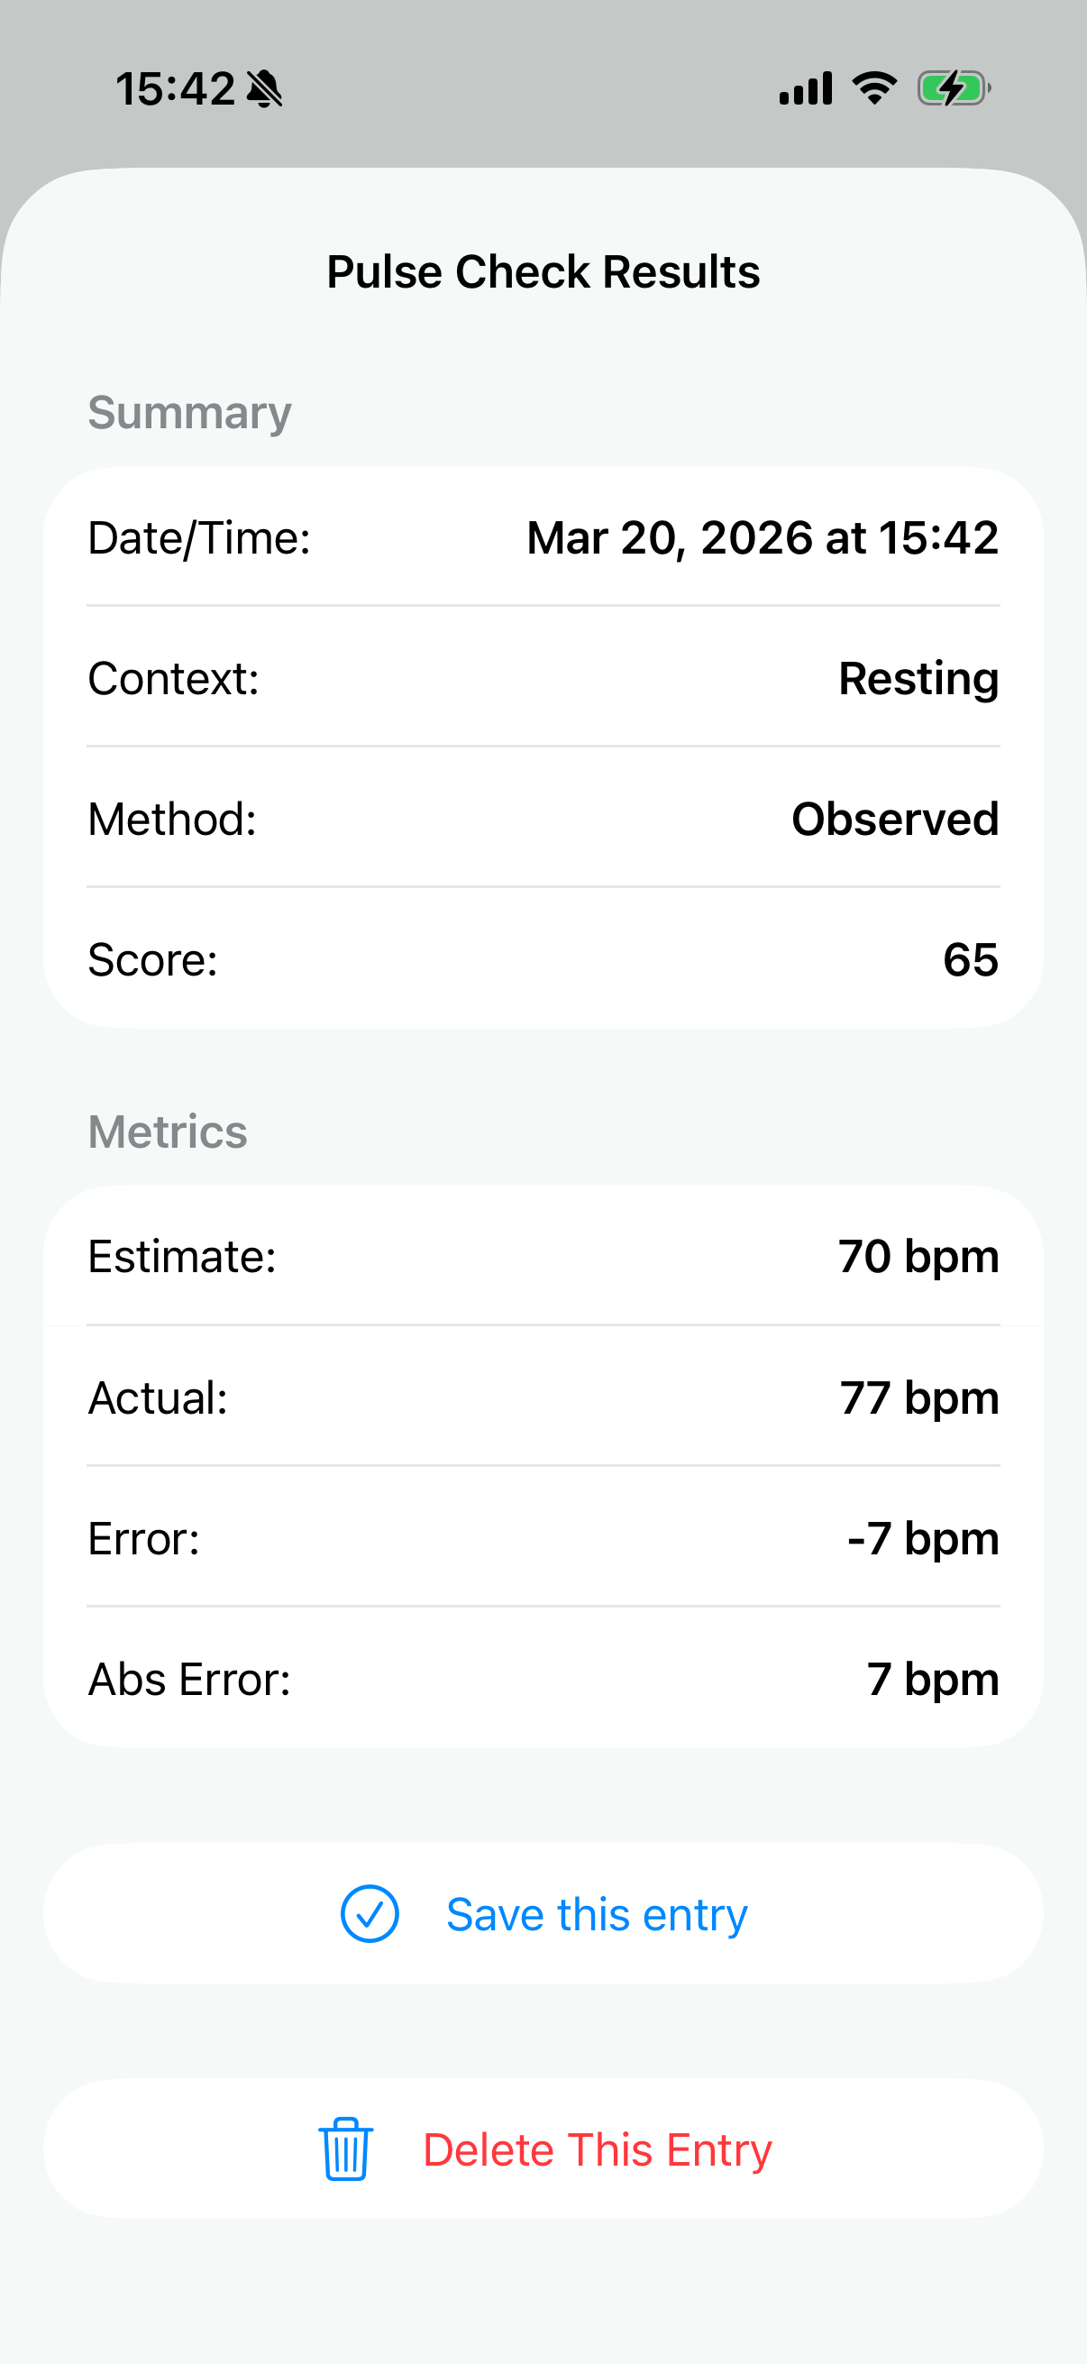Image resolution: width=1087 pixels, height=2364 pixels.
Task: Select the Date/Time row
Action: (x=543, y=537)
